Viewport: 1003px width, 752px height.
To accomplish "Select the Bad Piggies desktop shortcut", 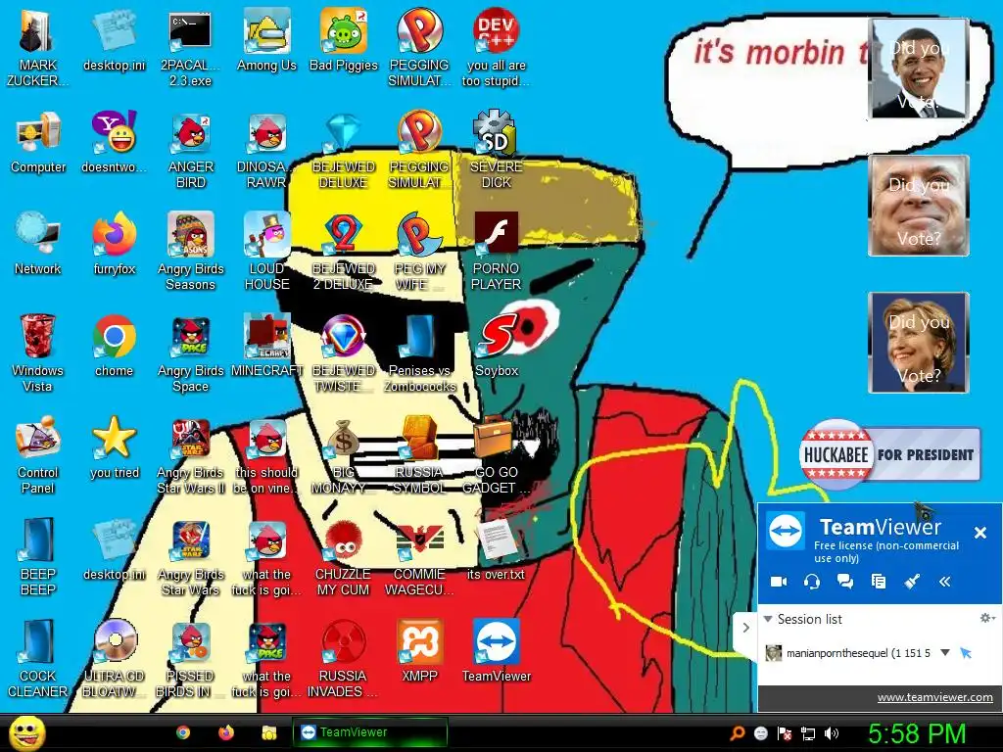I will pyautogui.click(x=344, y=39).
